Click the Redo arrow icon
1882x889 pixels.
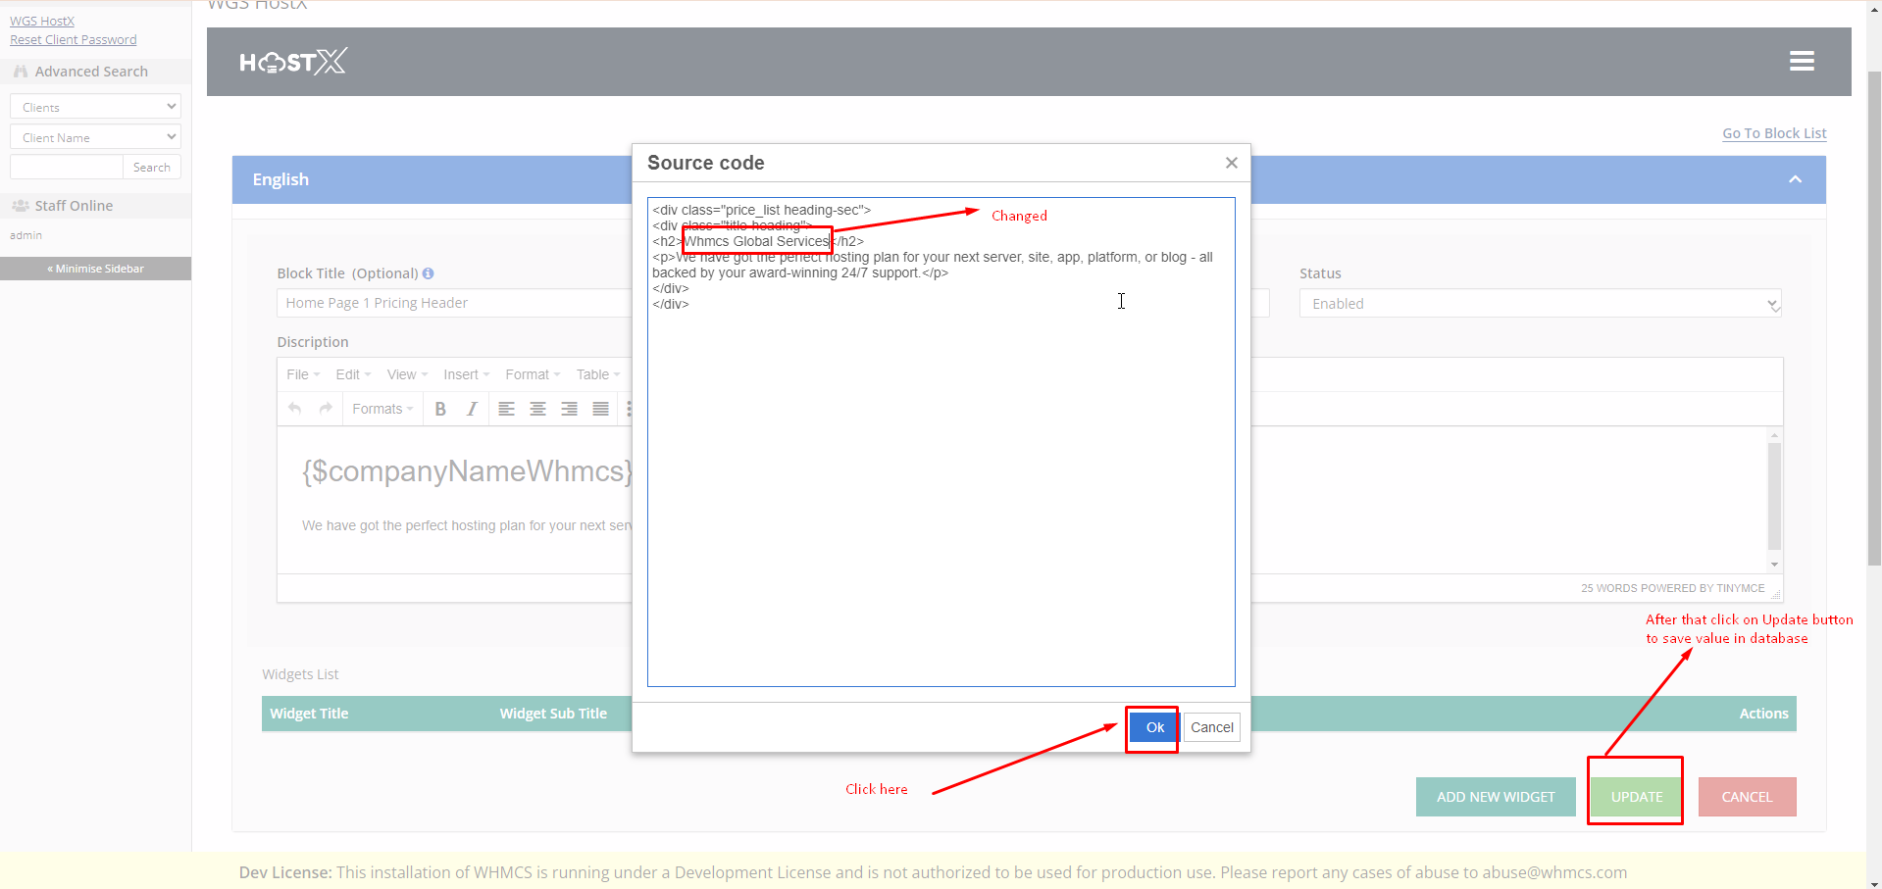tap(326, 409)
